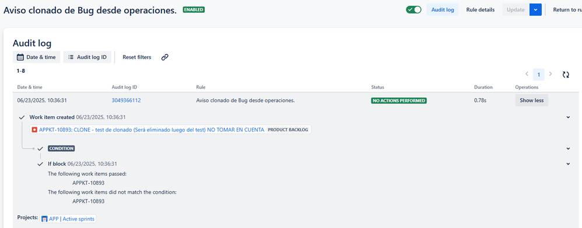Filter by Date & time
582x228 pixels.
[x=36, y=57]
